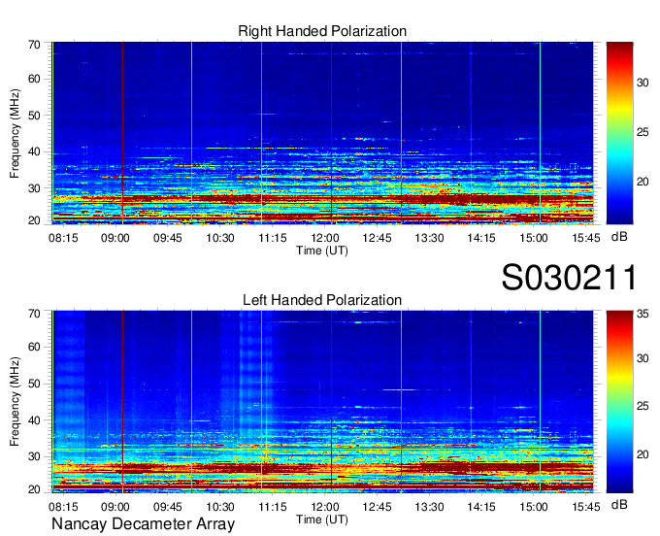This screenshot has height=536, width=660.
Task: Click 09:00 time tick under Right Handed plot
Action: click(x=115, y=238)
